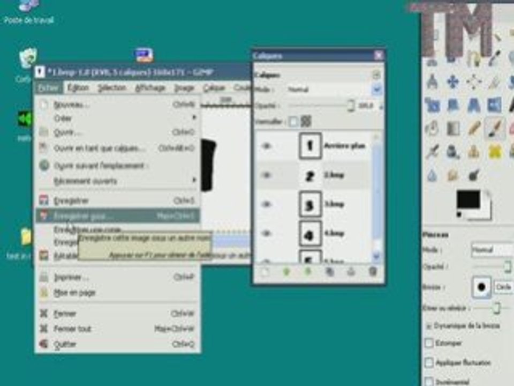Screen dimensions: 514x386
Task: Select the Clone stamp tool
Action: coord(474,152)
